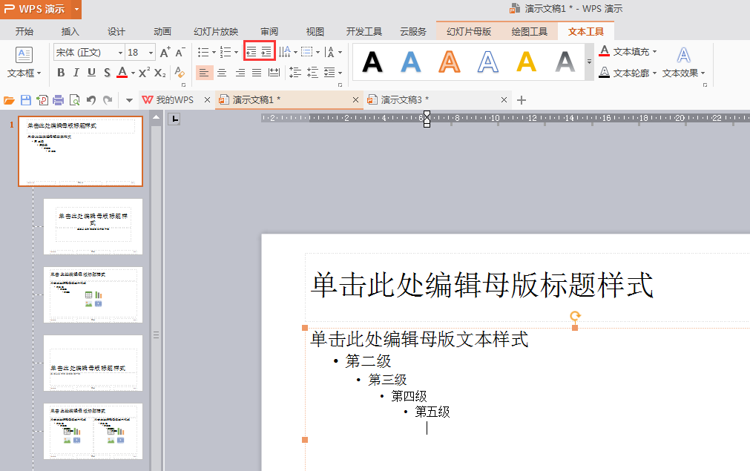750x471 pixels.
Task: Click the decrease indent icon
Action: coord(251,52)
